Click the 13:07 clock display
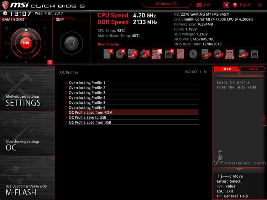Screen dimensions: 267x200 [x=21, y=13]
